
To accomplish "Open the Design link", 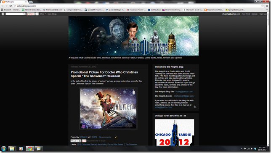I will (255, 14).
